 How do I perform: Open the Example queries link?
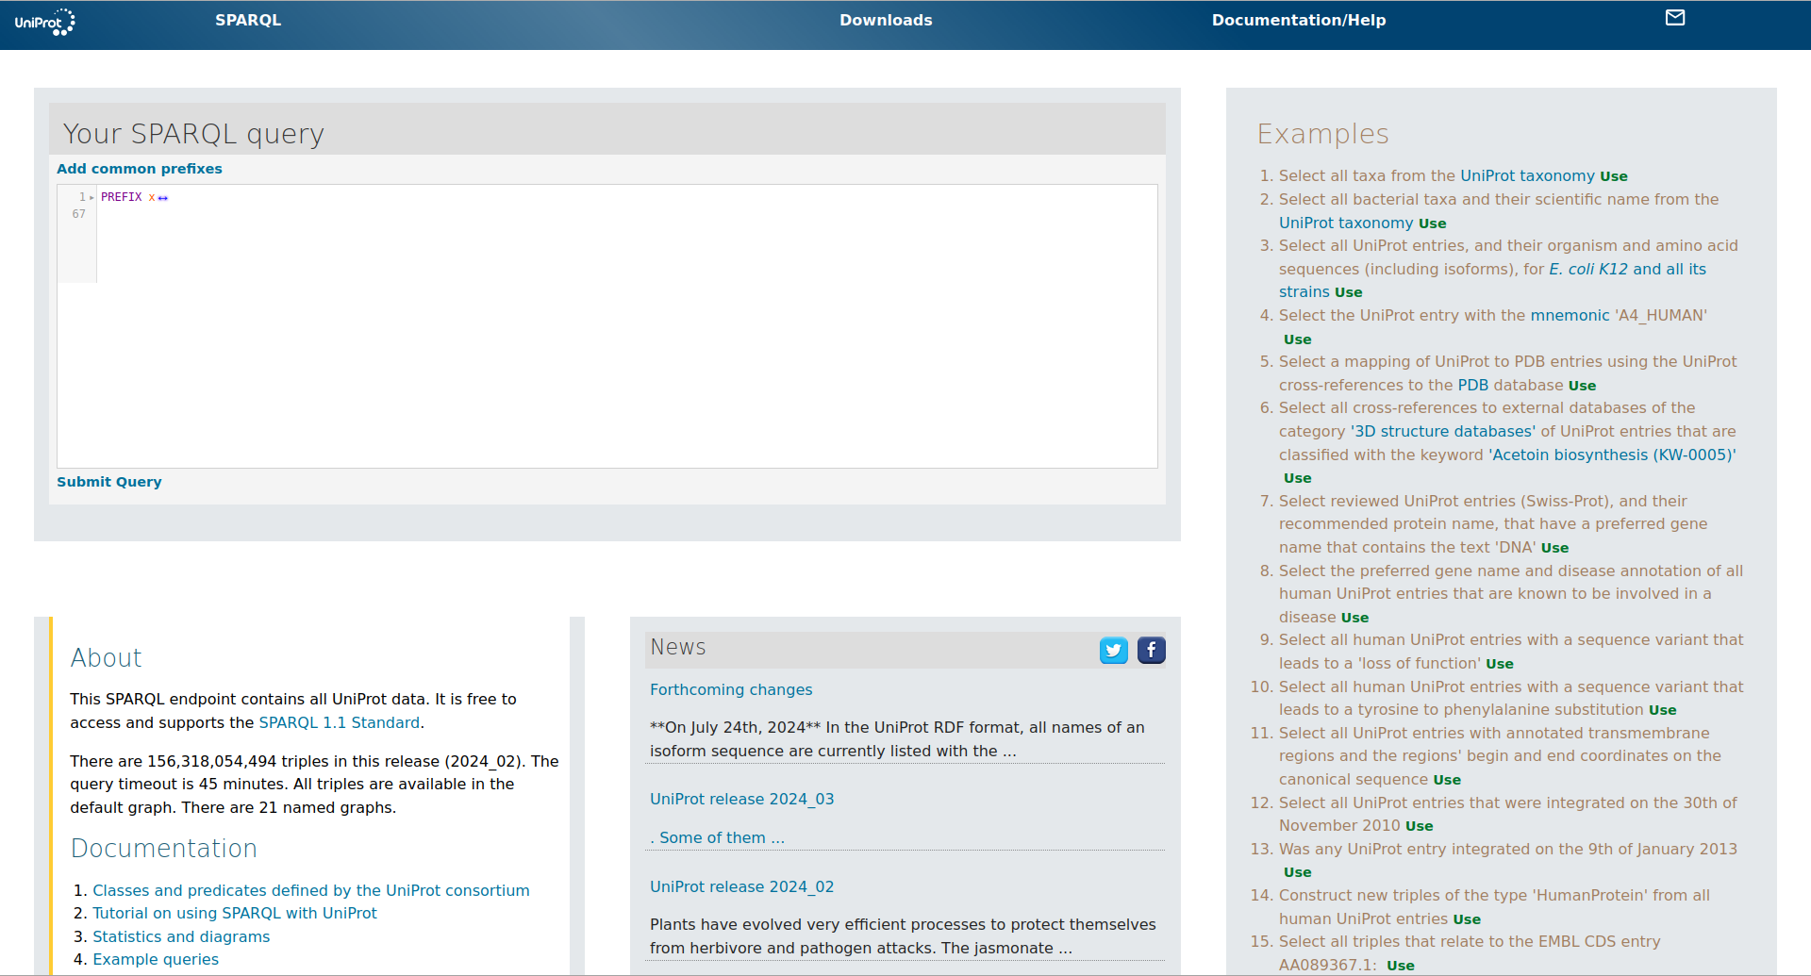tap(156, 959)
